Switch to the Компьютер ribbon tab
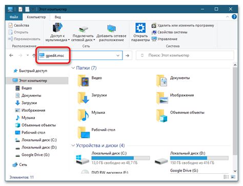This screenshot has width=243, height=186. click(36, 17)
